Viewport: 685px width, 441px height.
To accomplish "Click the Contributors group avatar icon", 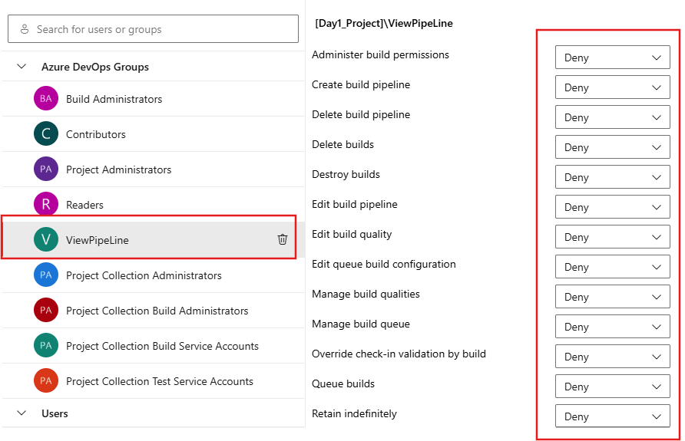I will [x=46, y=134].
